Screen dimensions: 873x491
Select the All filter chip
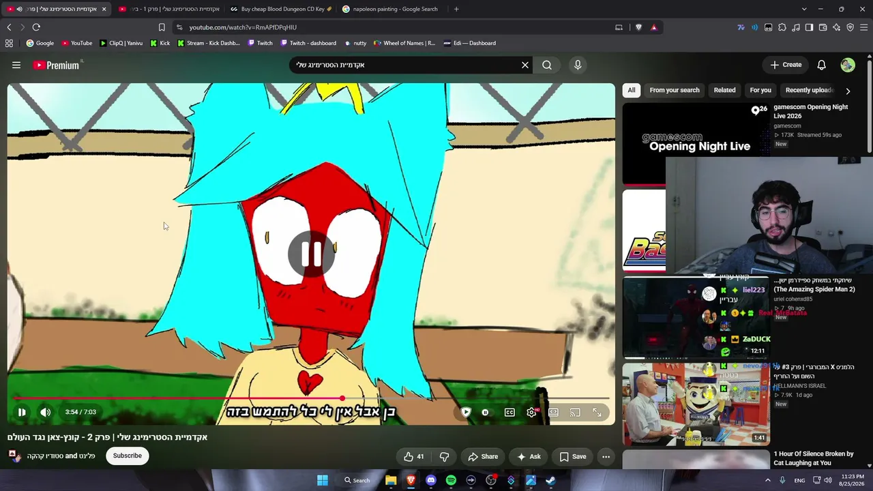(632, 90)
